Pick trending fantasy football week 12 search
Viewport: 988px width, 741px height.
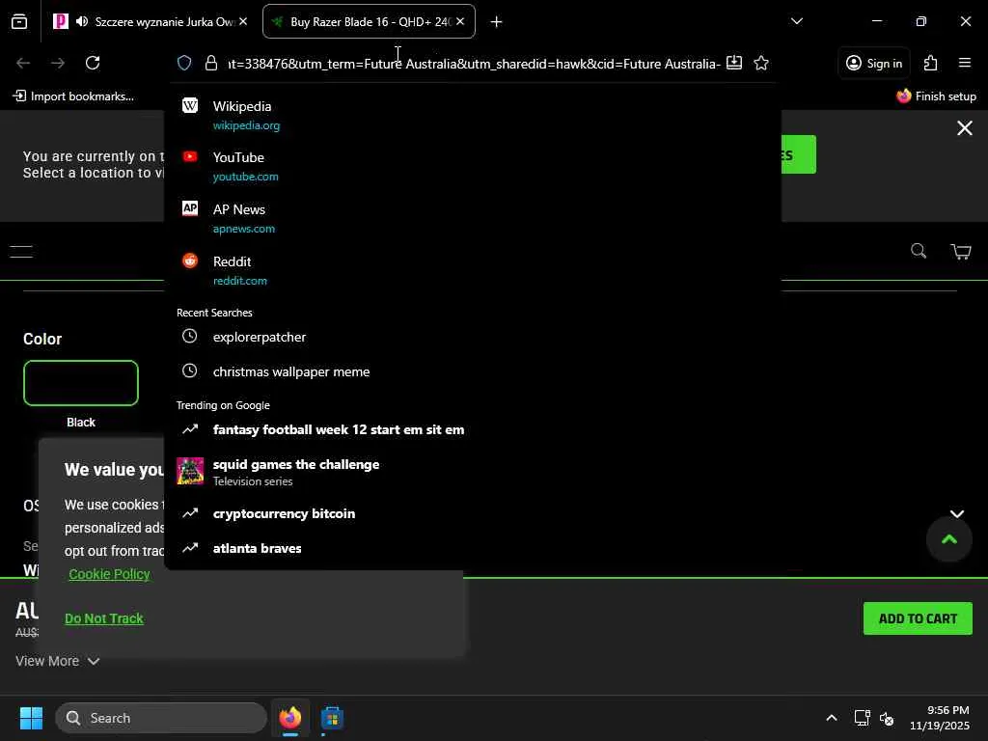pos(473,429)
